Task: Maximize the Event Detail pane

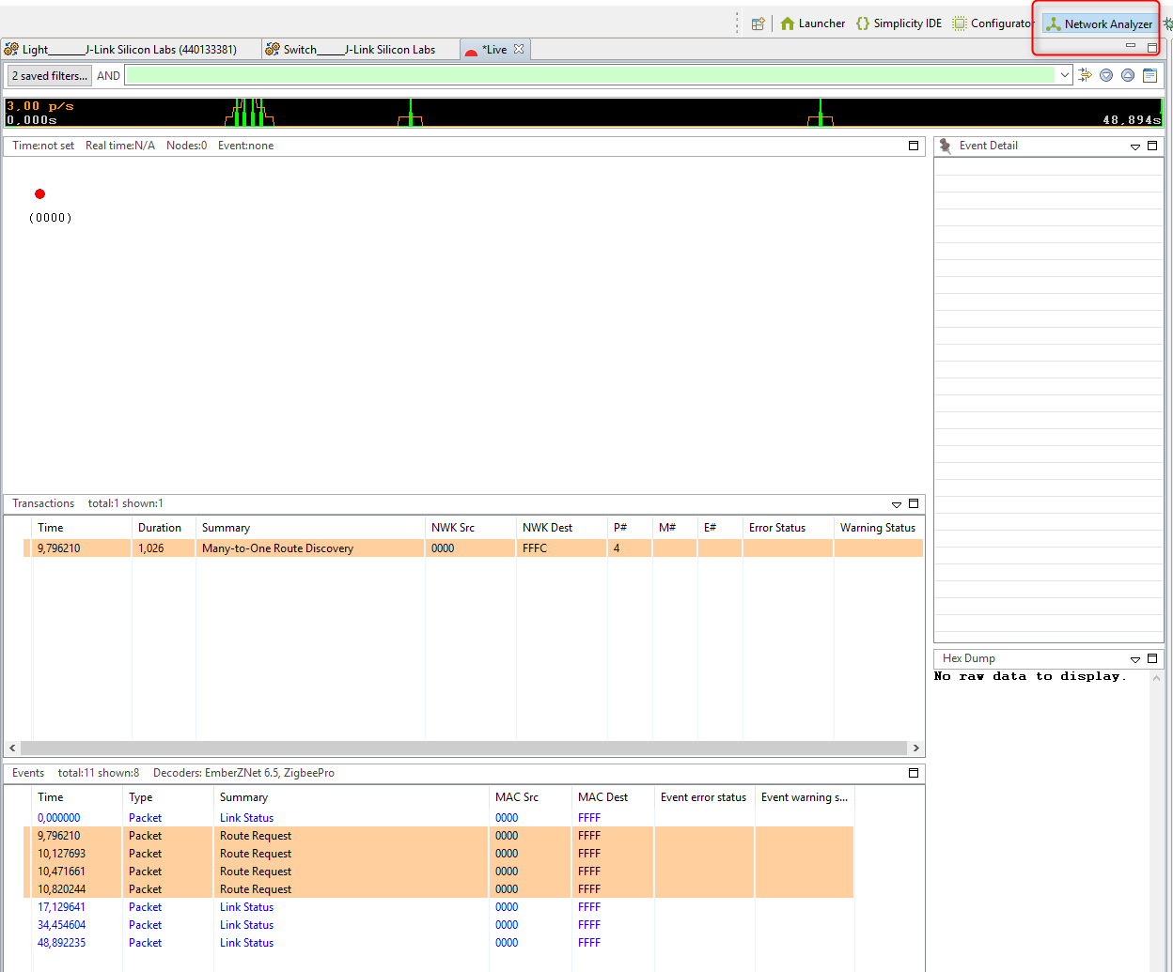Action: (1152, 146)
